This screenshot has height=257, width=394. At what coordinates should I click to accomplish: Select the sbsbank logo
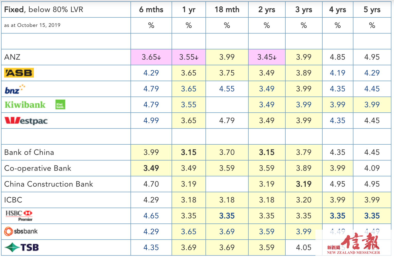pyautogui.click(x=21, y=231)
